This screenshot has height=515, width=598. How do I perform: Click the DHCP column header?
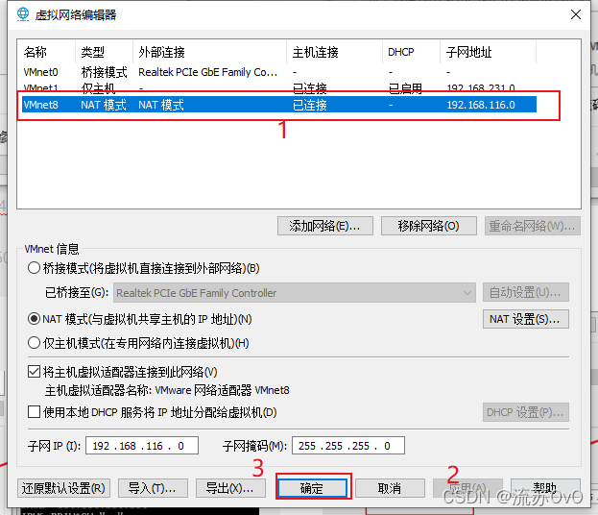pyautogui.click(x=411, y=52)
